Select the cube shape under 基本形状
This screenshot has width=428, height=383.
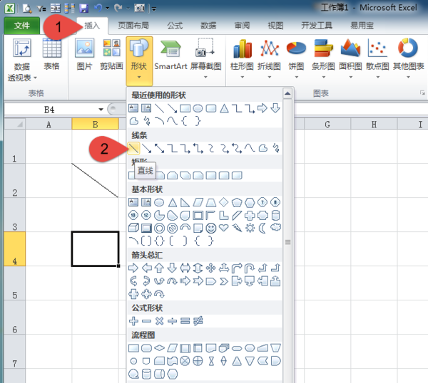click(x=133, y=228)
